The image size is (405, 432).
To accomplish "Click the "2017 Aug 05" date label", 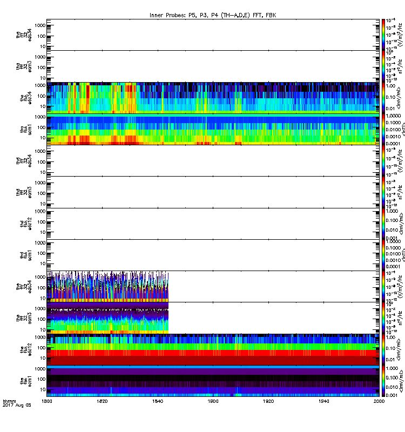I will pos(17,406).
